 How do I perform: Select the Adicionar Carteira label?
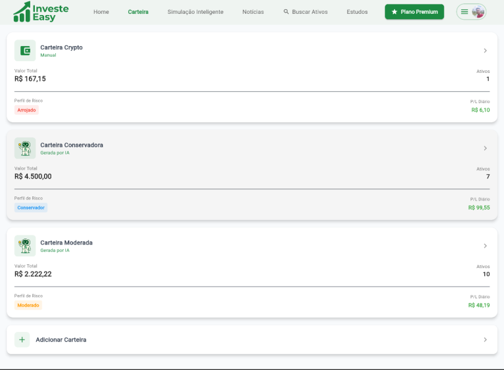pos(61,340)
